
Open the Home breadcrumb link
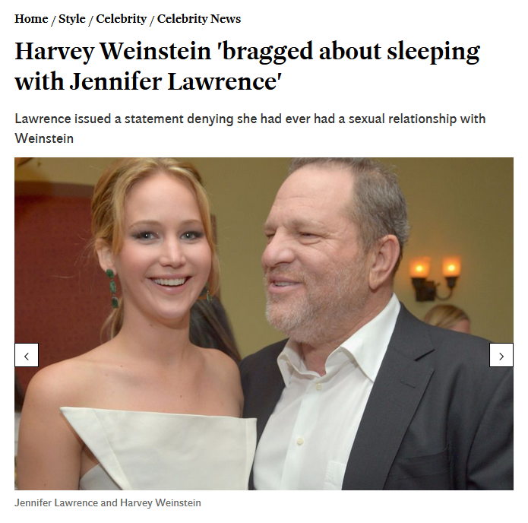click(31, 19)
